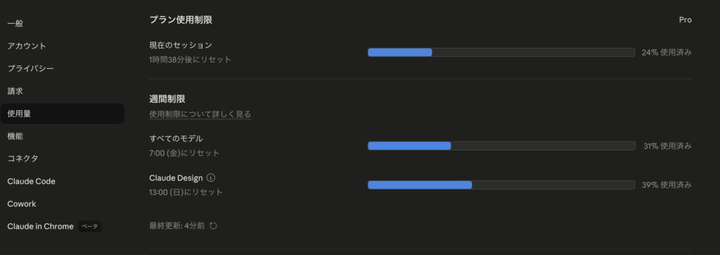Click the info icon beside Claude Design
The height and width of the screenshot is (255, 720).
tap(211, 178)
